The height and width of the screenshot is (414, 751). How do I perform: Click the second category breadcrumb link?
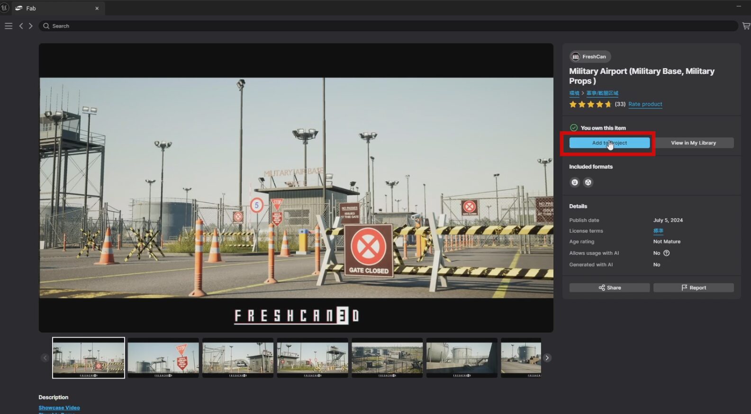[602, 93]
